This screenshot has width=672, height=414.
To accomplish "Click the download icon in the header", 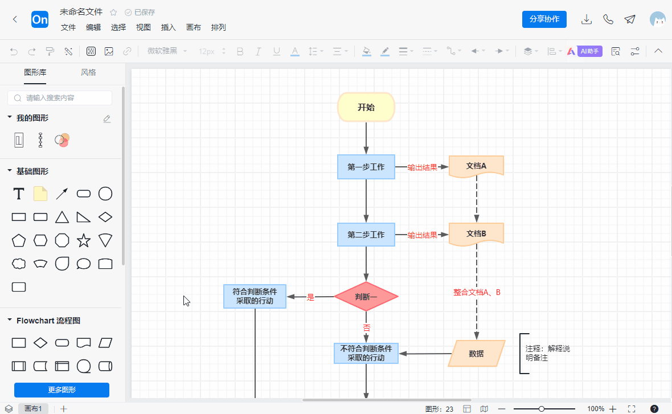I will point(586,19).
